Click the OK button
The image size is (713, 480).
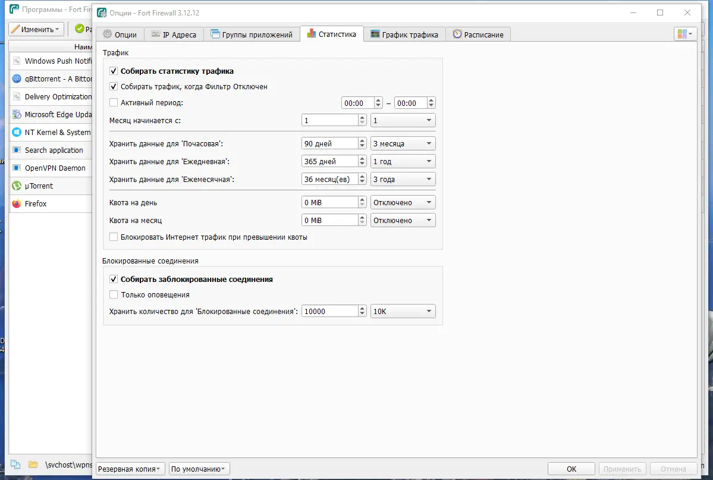[x=571, y=469]
